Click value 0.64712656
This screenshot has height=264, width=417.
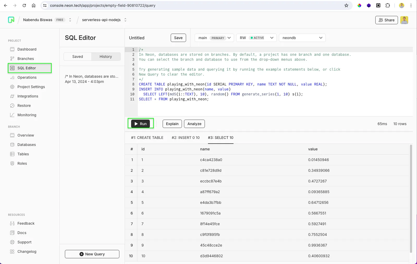coord(318,202)
